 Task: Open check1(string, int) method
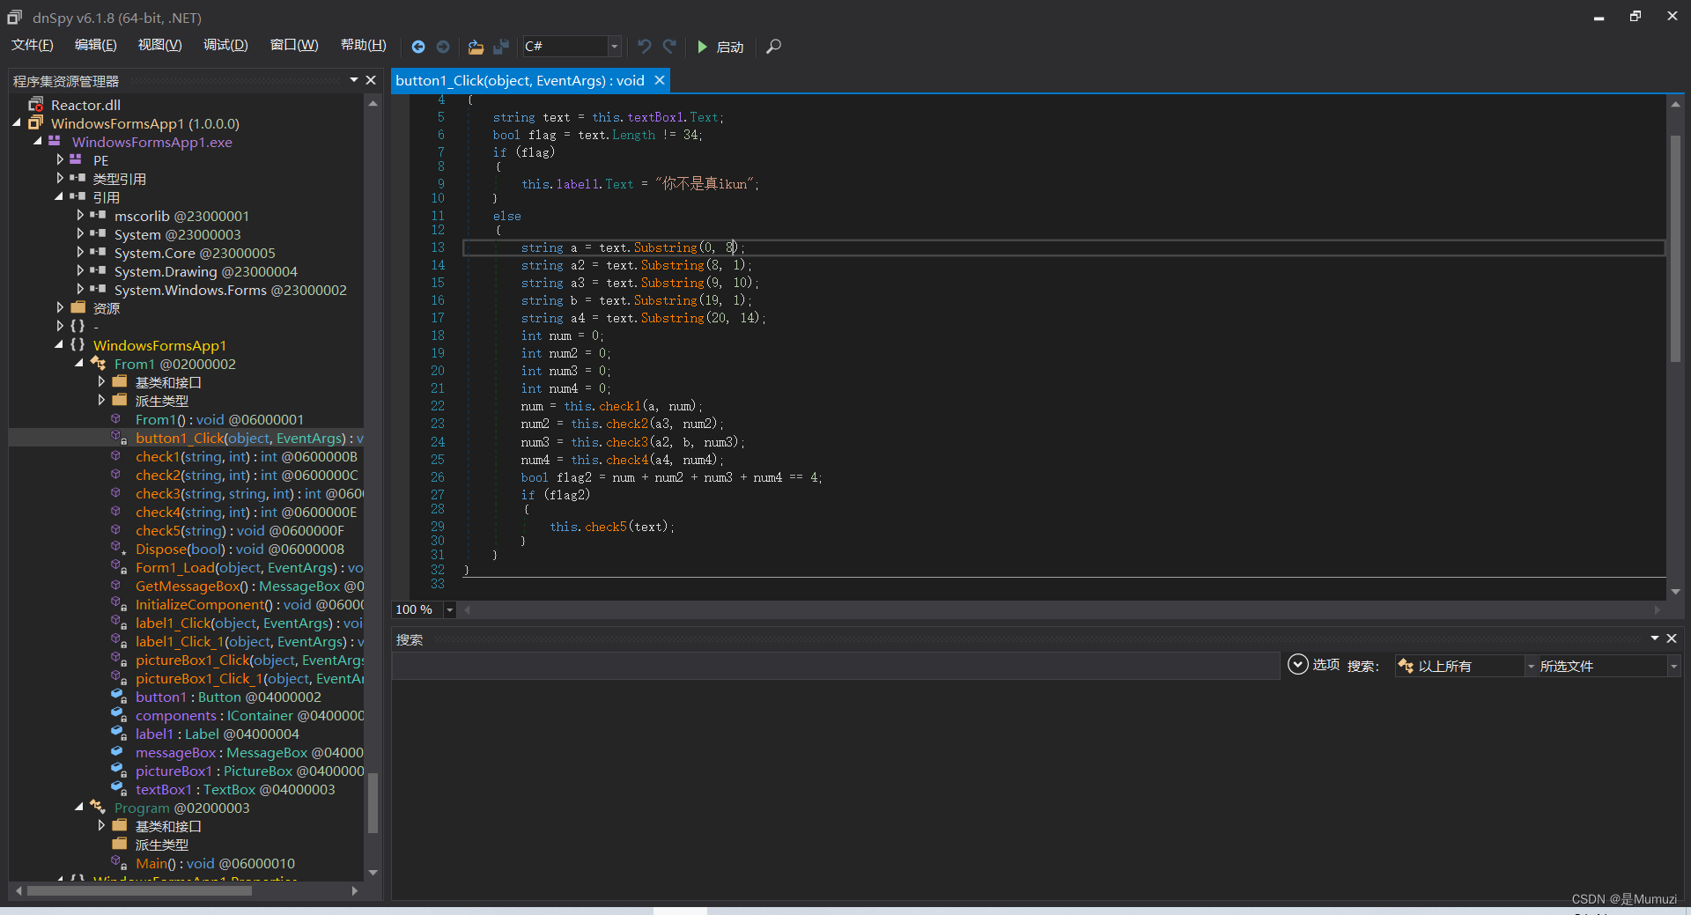pos(246,456)
